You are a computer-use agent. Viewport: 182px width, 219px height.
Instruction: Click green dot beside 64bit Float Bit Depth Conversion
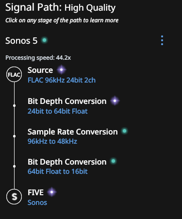click(114, 161)
